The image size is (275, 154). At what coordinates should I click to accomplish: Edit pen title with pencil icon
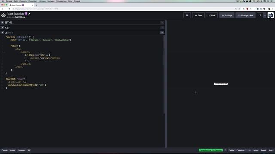tap(30, 14)
